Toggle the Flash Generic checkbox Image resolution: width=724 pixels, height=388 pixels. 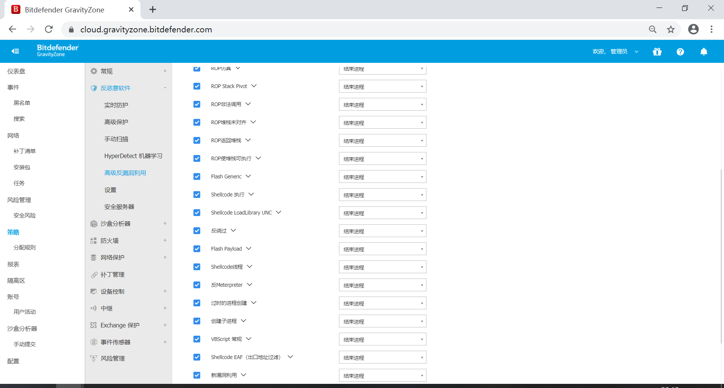(197, 177)
